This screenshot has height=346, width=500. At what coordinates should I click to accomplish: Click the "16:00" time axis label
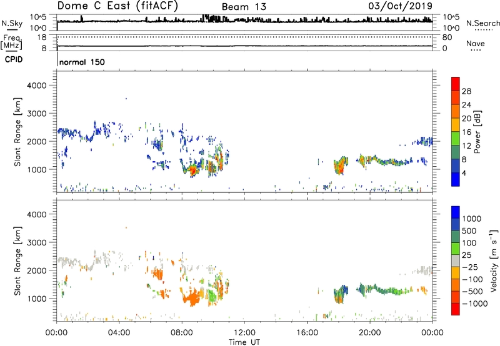click(307, 333)
